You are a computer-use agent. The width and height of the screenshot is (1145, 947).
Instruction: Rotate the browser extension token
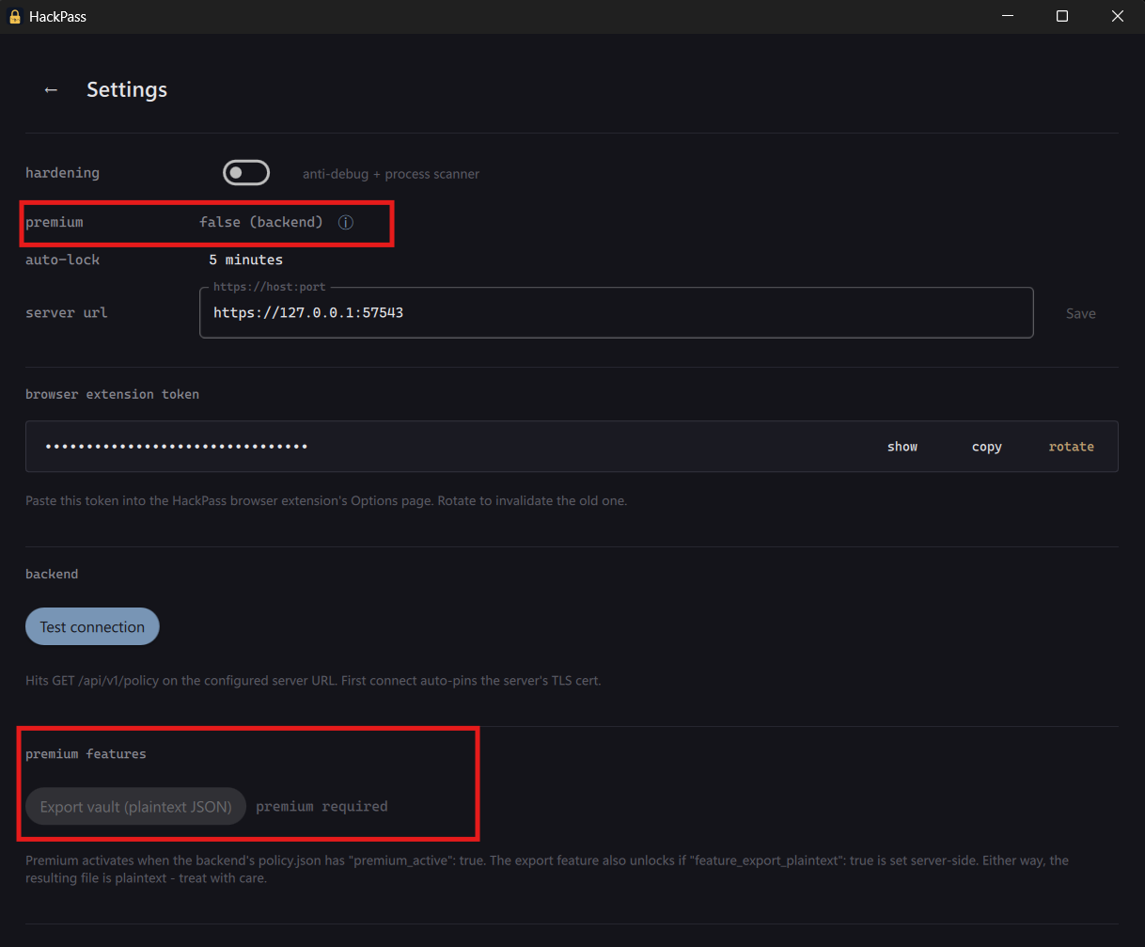[x=1072, y=447]
